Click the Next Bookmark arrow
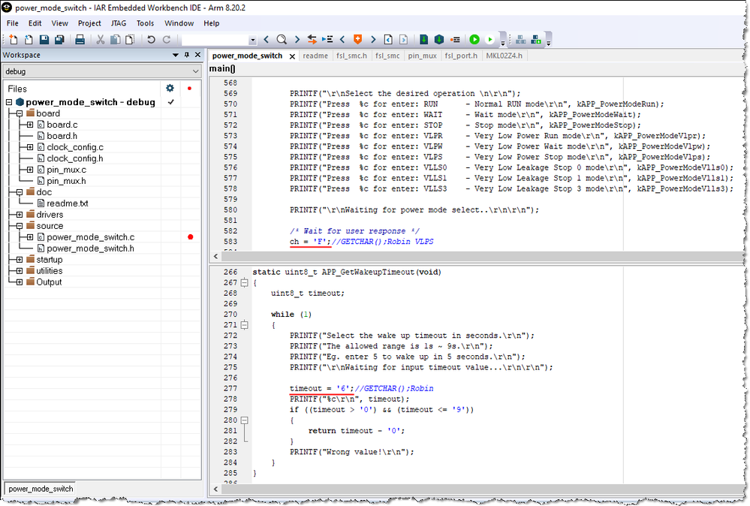 (373, 40)
